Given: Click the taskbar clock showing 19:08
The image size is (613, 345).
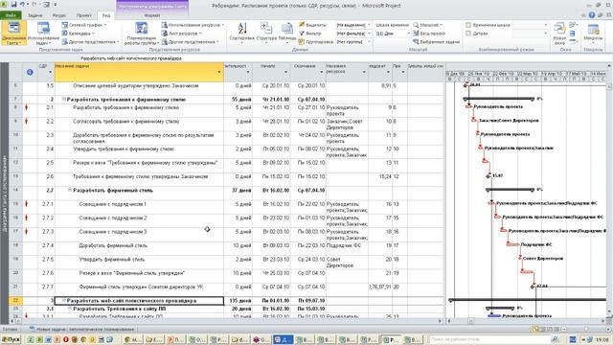Looking at the screenshot, I should pos(602,339).
